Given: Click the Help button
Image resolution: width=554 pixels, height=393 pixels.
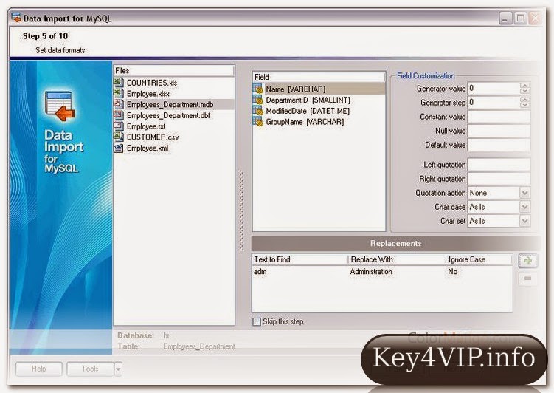Looking at the screenshot, I should click(39, 369).
